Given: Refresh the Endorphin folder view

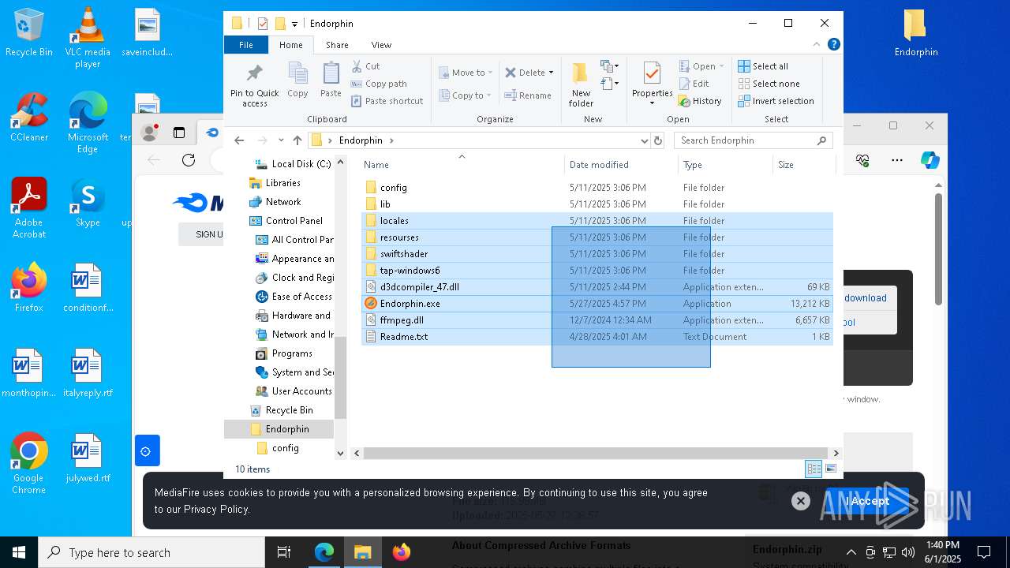Looking at the screenshot, I should pyautogui.click(x=658, y=140).
